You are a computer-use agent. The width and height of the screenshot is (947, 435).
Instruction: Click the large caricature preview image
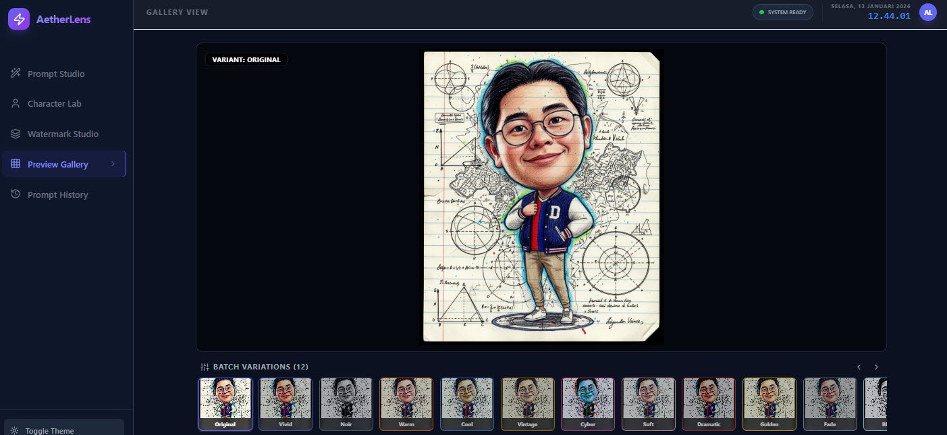coord(541,197)
